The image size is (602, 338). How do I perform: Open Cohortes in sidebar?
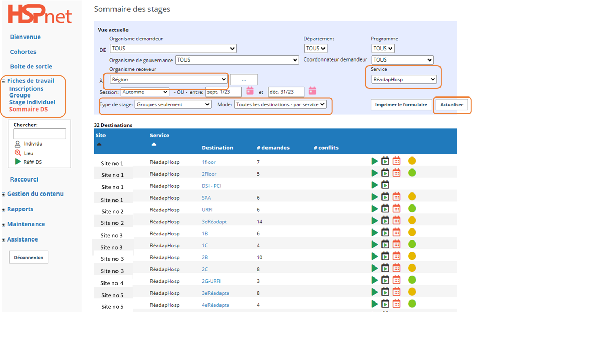coord(23,52)
